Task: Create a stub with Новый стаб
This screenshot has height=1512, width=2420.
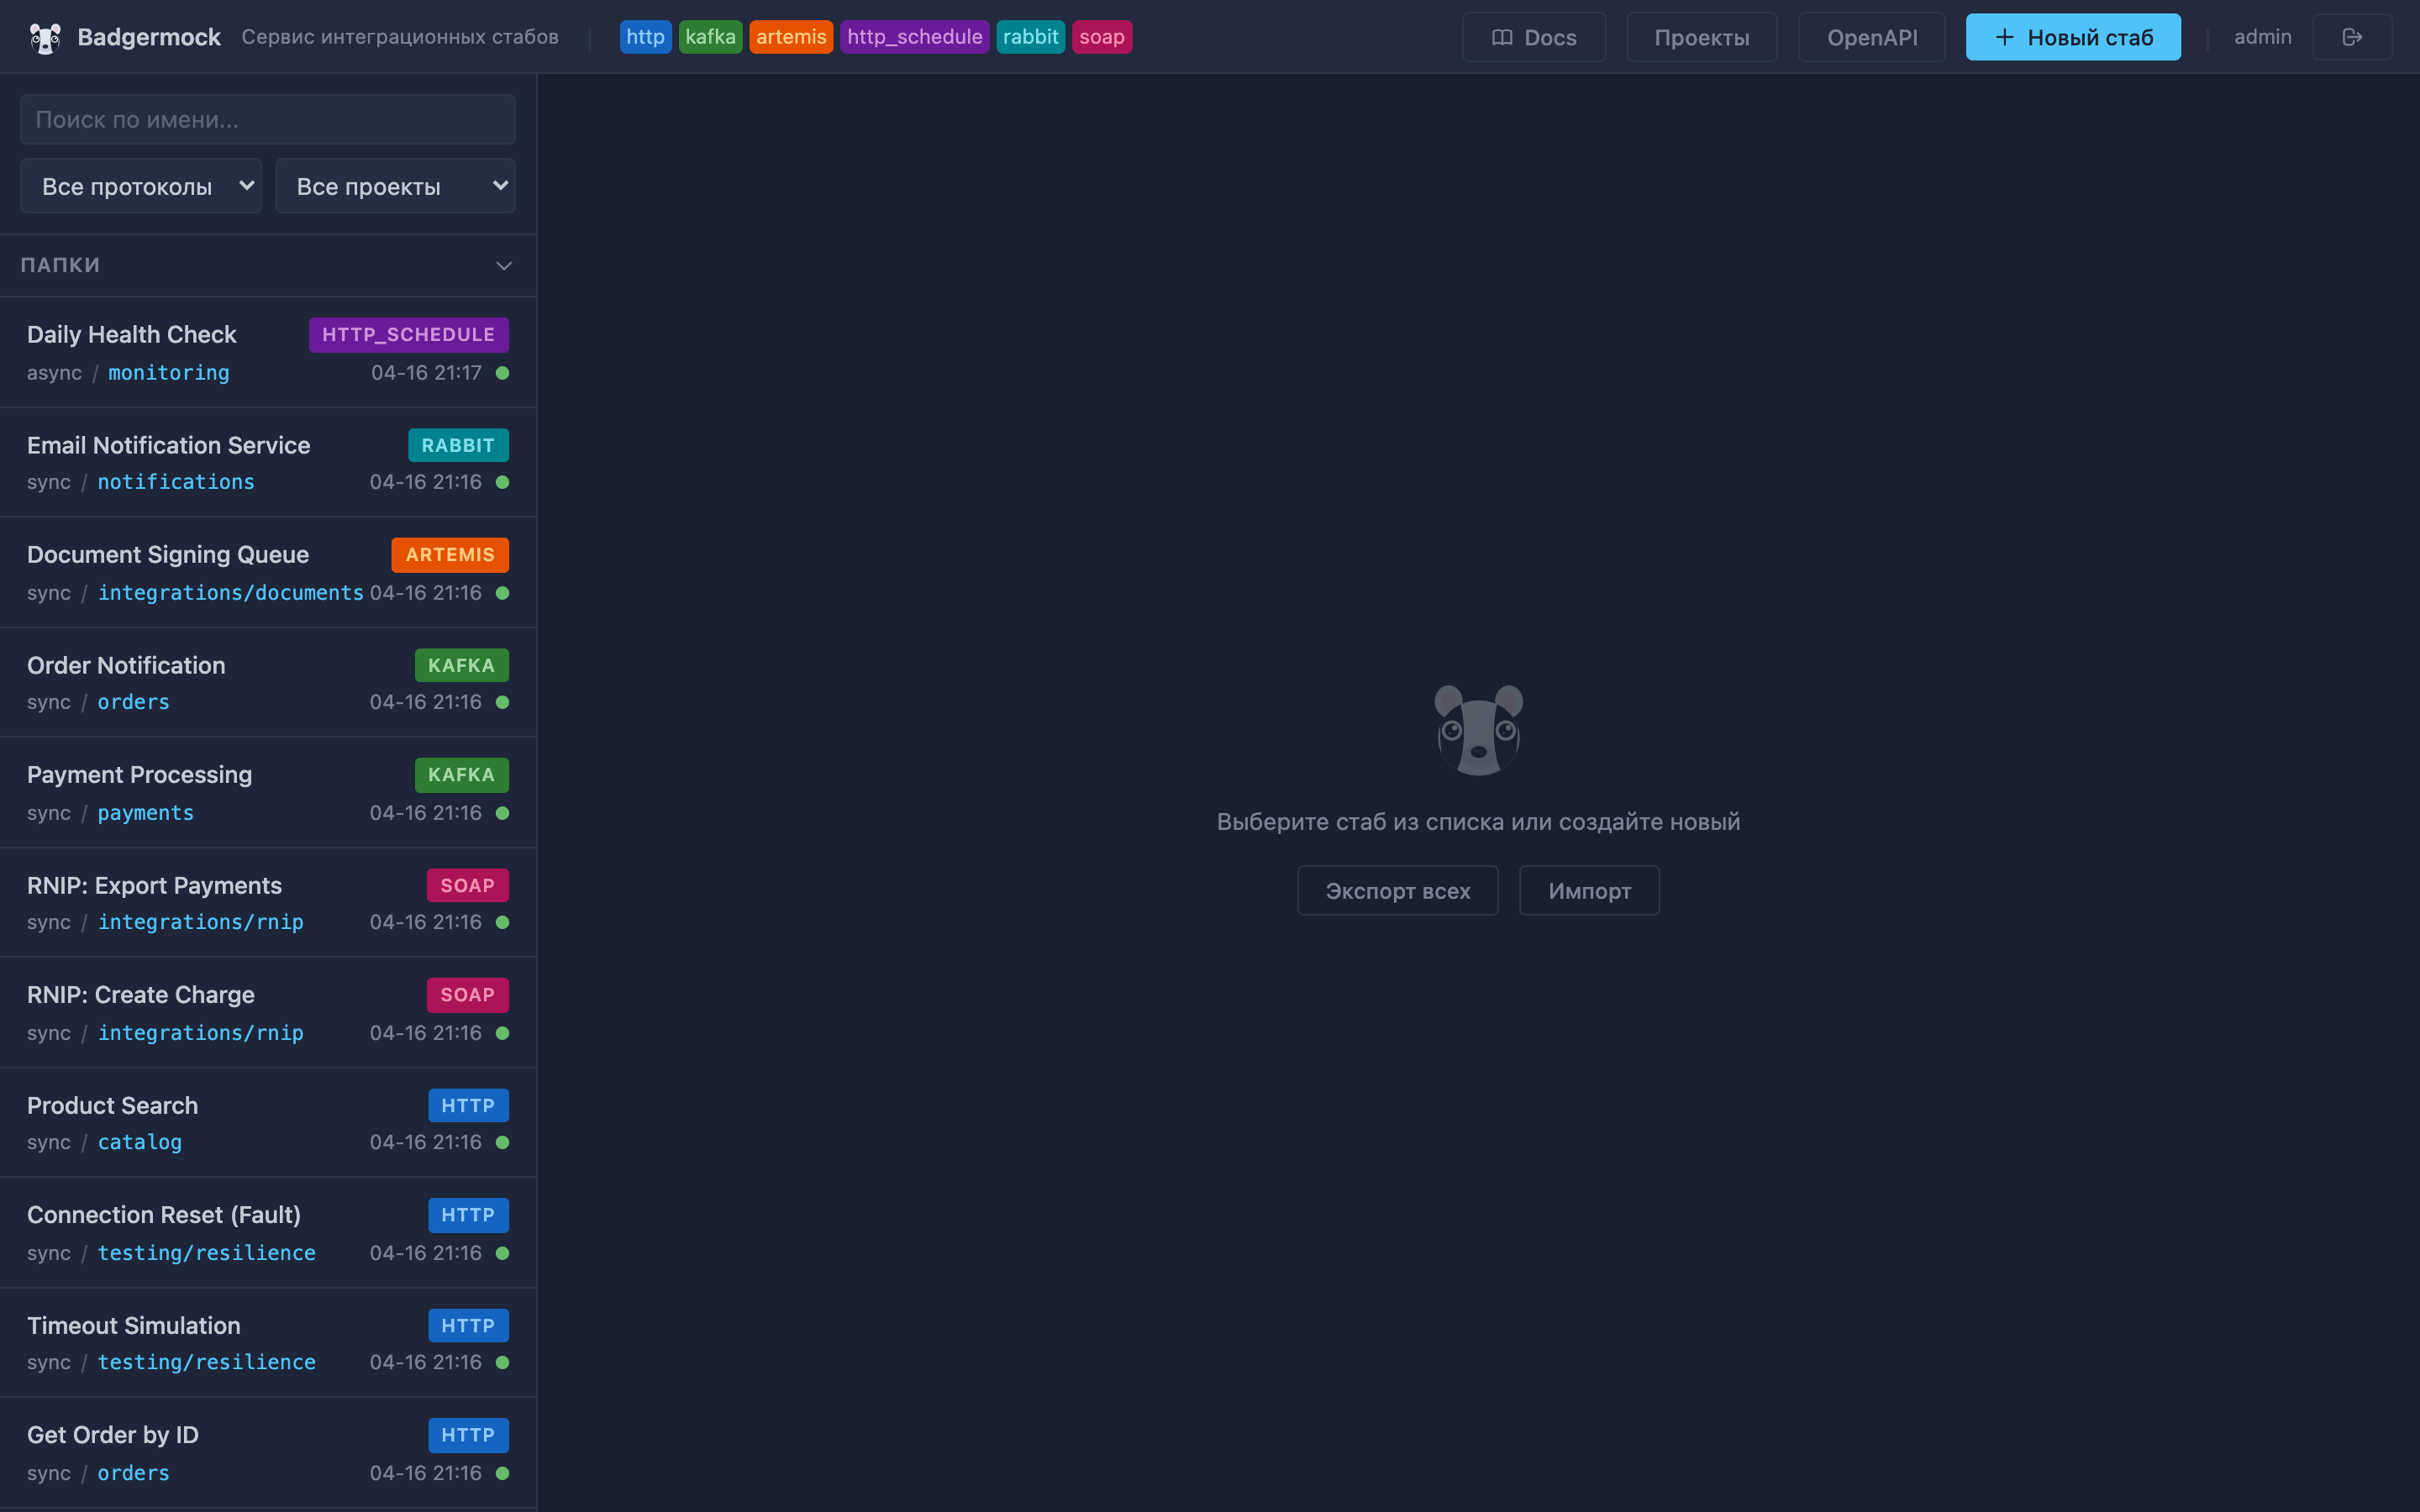Action: [2073, 37]
